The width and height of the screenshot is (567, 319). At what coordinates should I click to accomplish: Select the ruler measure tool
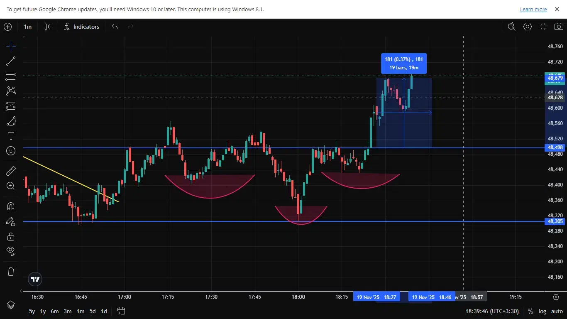pyautogui.click(x=11, y=171)
